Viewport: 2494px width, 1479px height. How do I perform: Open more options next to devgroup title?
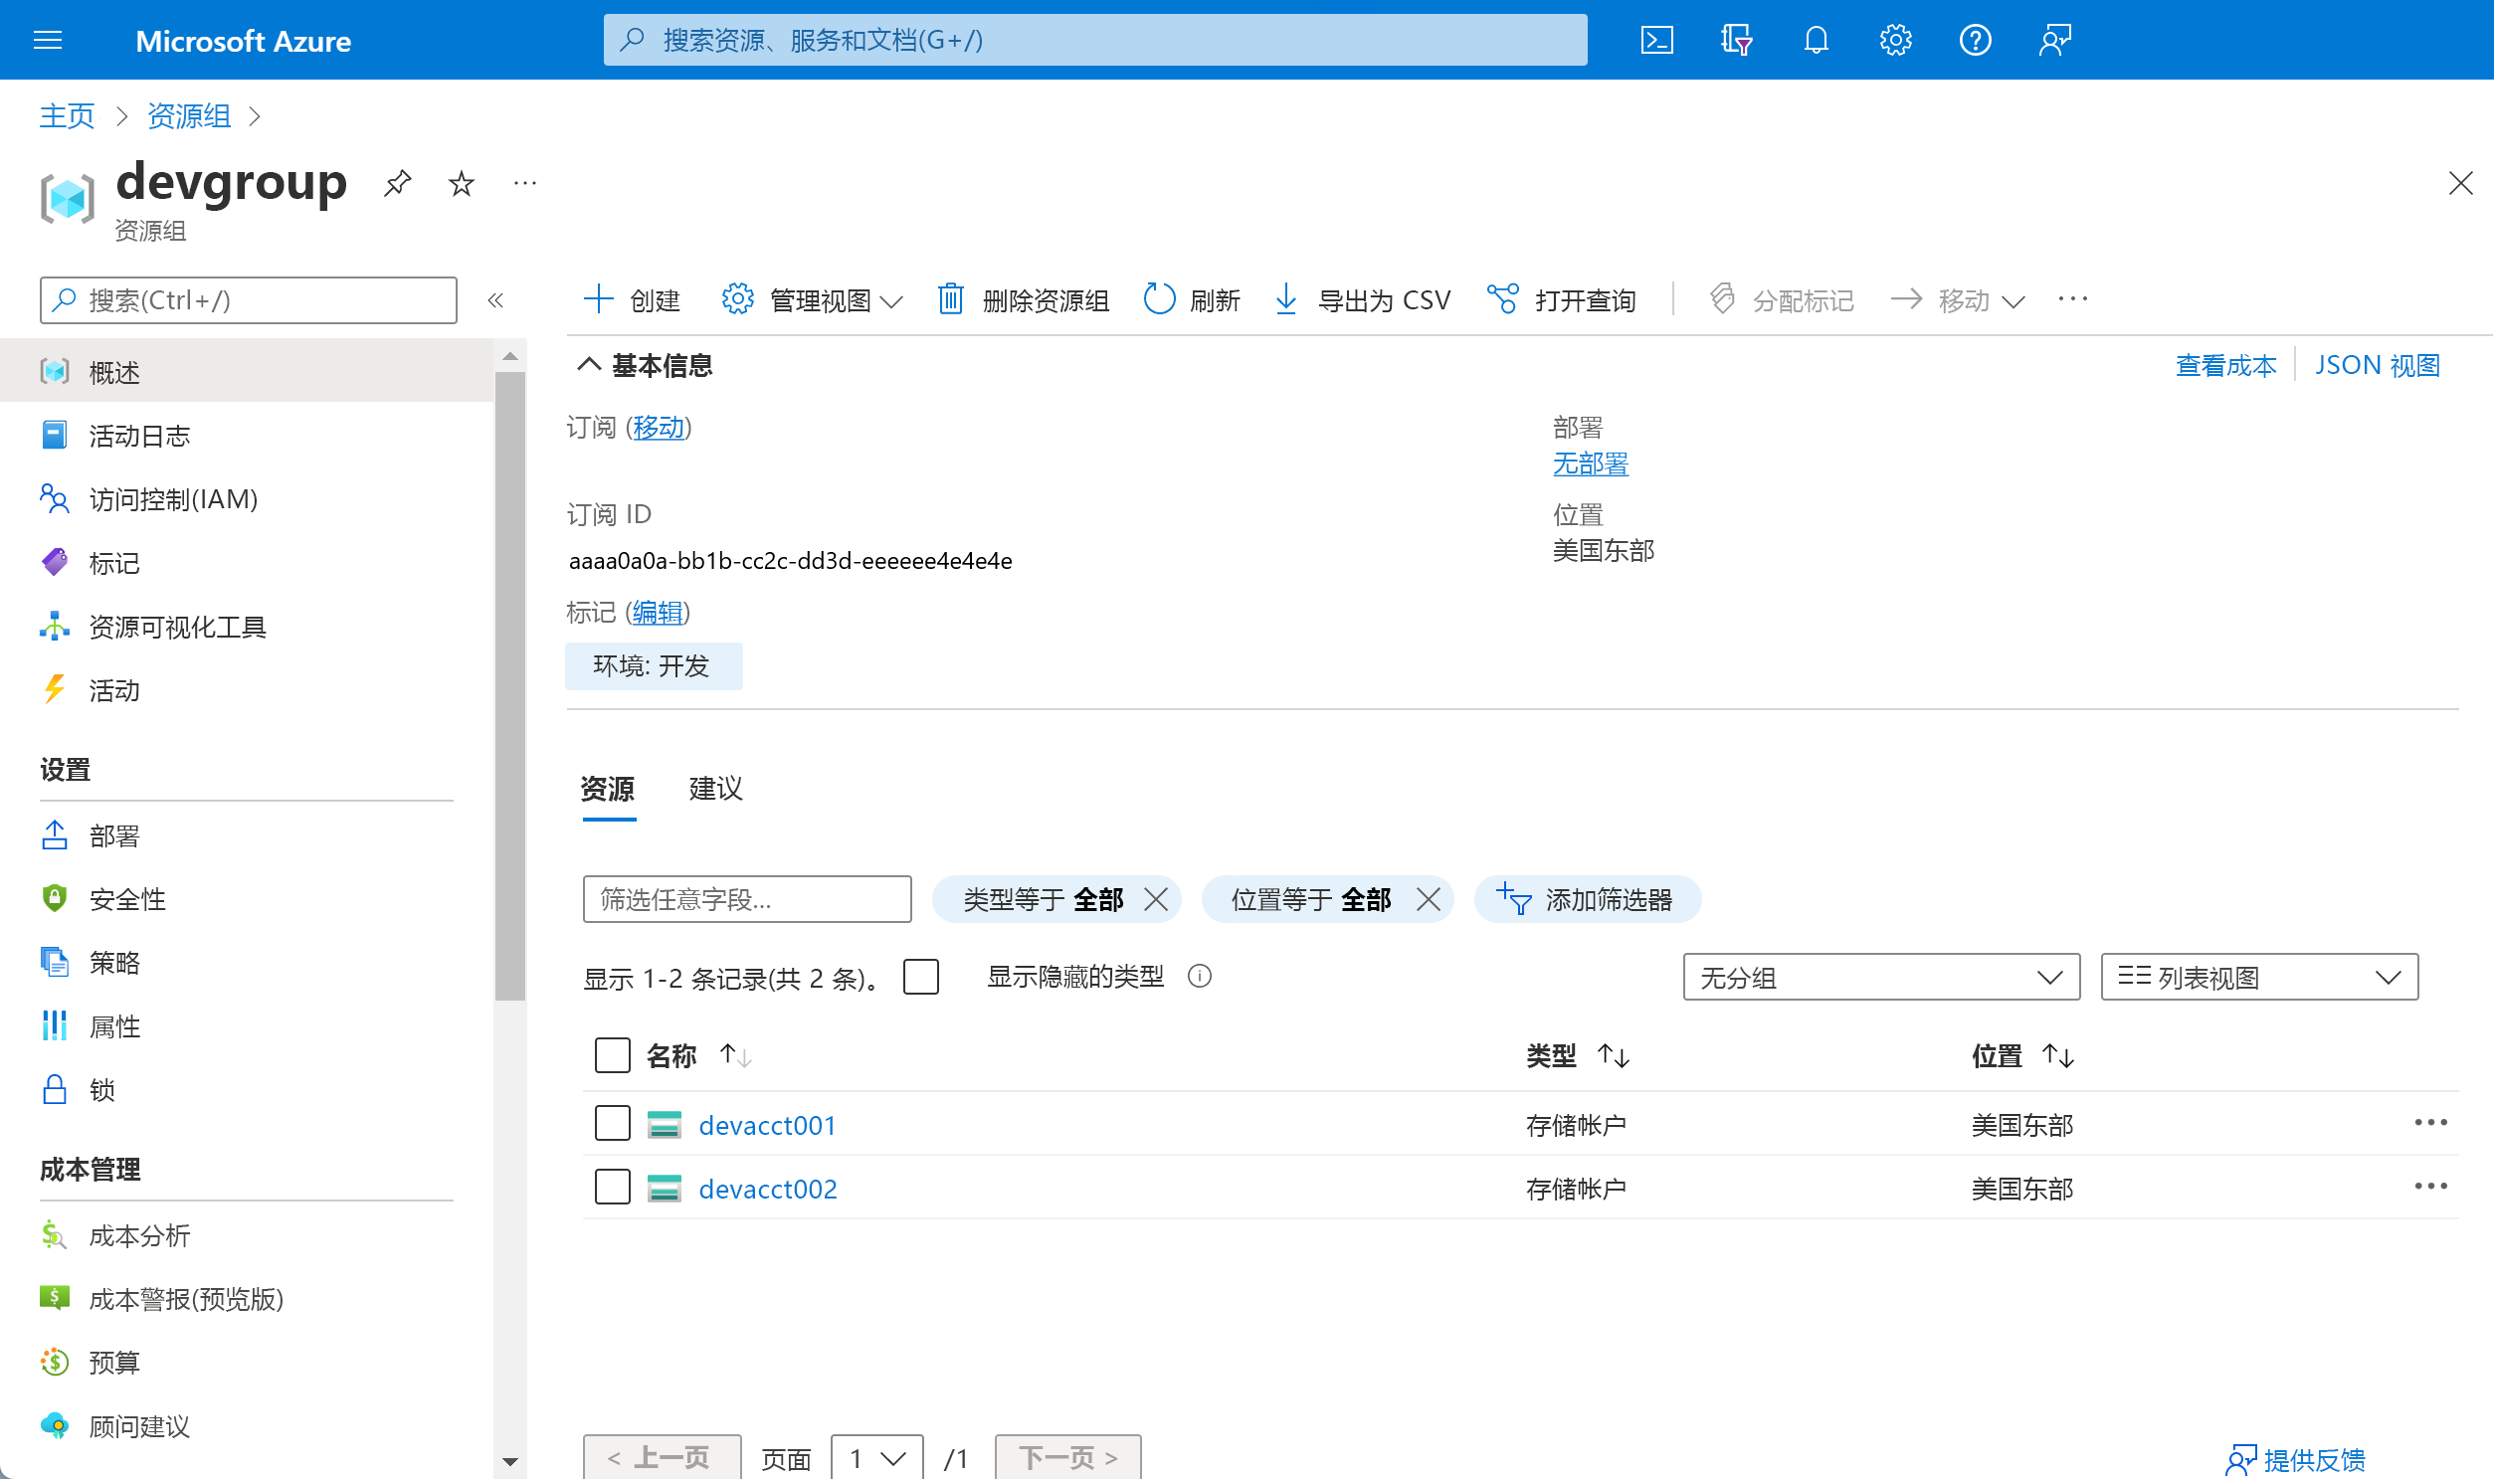(x=524, y=183)
